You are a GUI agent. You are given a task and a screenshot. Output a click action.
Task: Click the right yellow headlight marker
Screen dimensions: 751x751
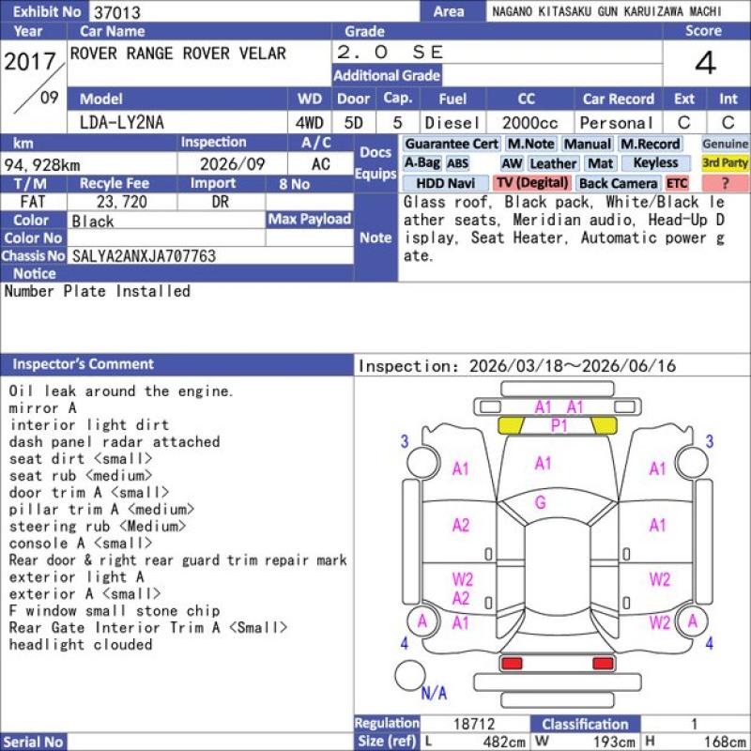click(605, 425)
